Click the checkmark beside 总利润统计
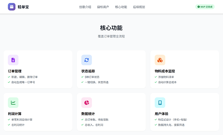The image size is (223, 135). (x=9, y=125)
